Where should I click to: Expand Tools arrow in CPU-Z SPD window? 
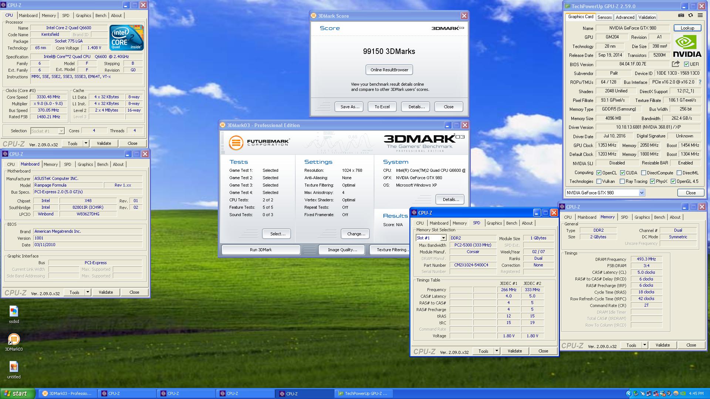pyautogui.click(x=497, y=351)
